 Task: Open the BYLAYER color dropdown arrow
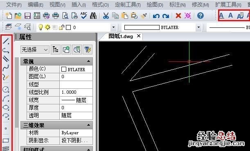(x=198, y=27)
